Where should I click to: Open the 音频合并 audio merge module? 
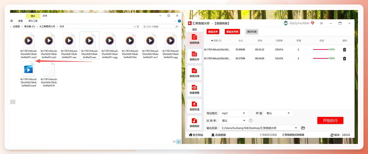tap(194, 56)
